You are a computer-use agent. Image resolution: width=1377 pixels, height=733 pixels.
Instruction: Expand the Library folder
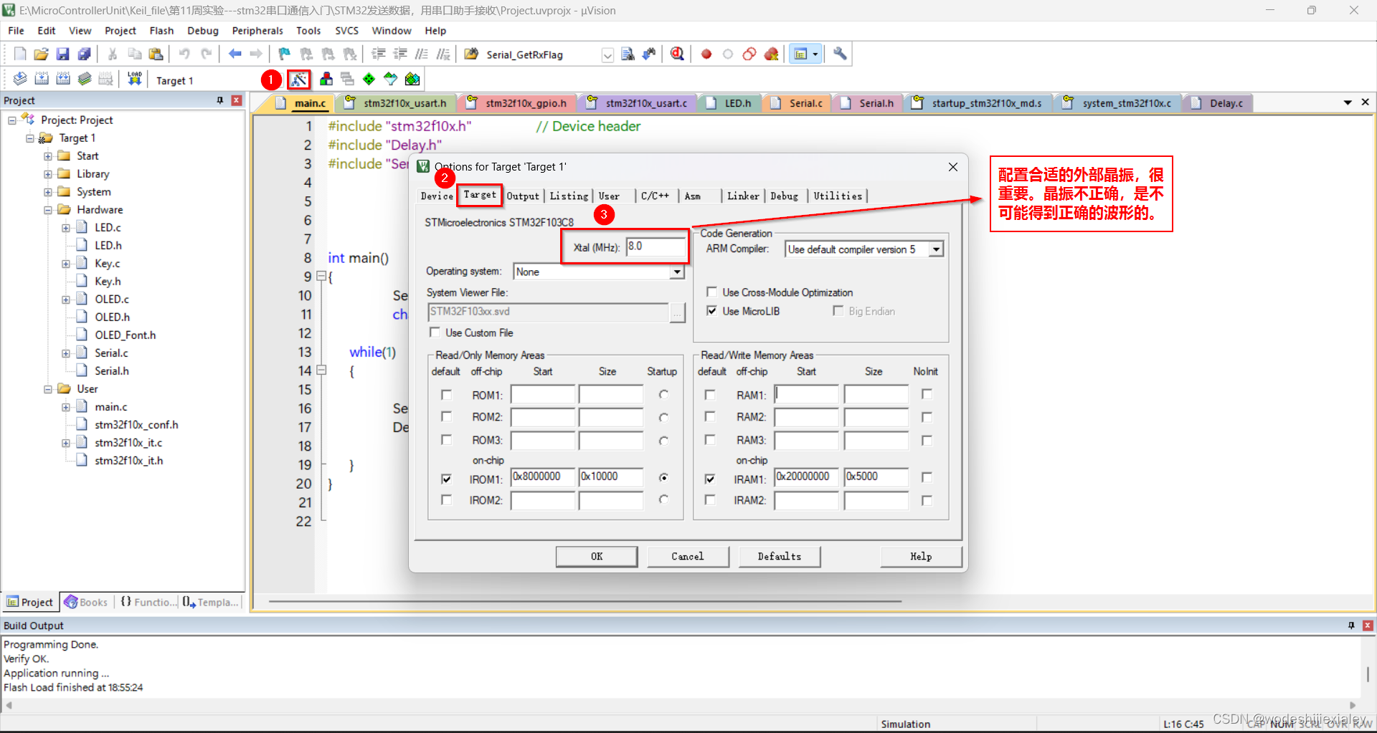click(x=47, y=173)
